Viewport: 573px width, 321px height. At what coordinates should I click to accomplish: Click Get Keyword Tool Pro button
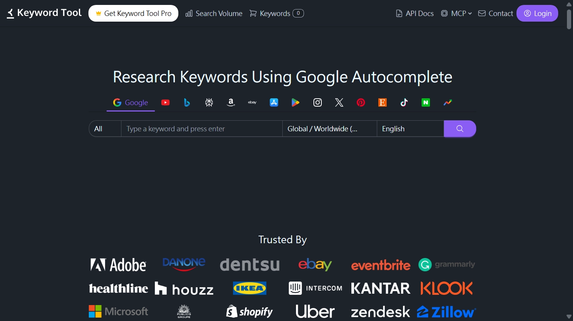(133, 13)
